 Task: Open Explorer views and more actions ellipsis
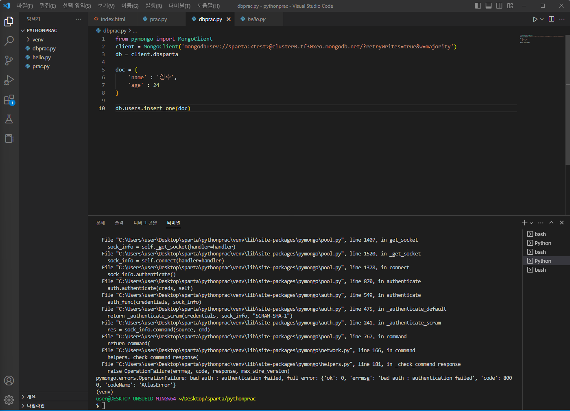pos(79,19)
